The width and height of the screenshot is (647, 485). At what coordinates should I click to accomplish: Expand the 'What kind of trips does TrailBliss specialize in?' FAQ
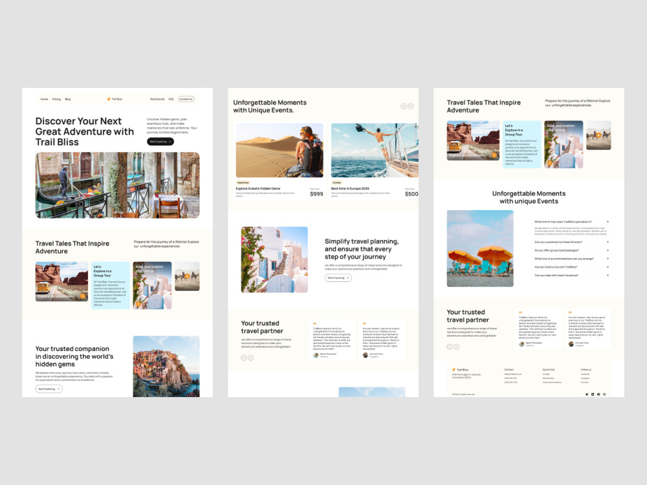571,222
